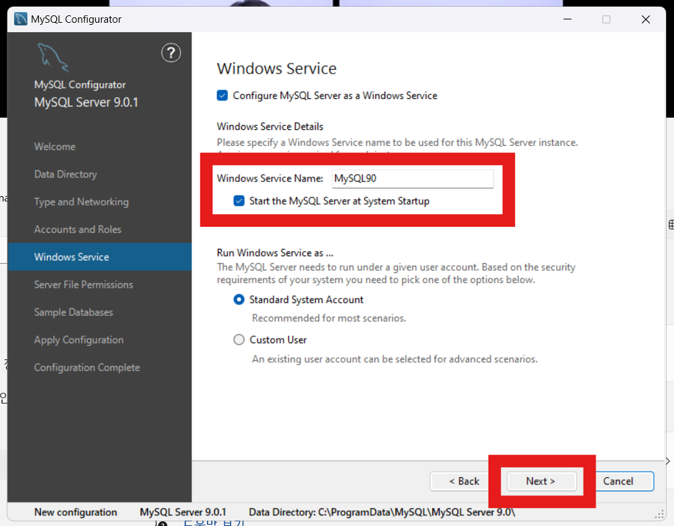Screen dimensions: 674x526
Task: Click 'Recommended for most scenarios.' text
Action: point(329,318)
